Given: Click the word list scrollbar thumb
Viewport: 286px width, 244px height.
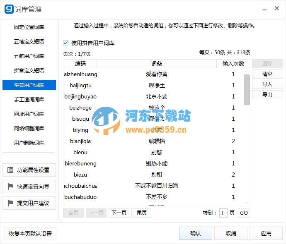Looking at the screenshot, I should click(247, 90).
